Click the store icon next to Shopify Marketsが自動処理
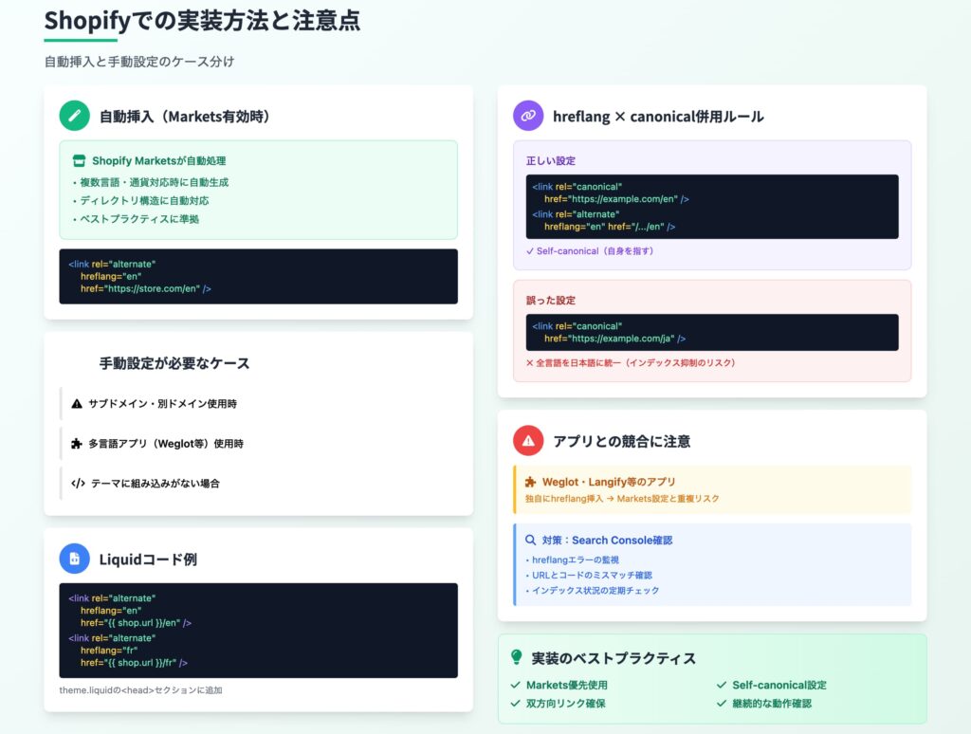971x734 pixels. click(80, 161)
